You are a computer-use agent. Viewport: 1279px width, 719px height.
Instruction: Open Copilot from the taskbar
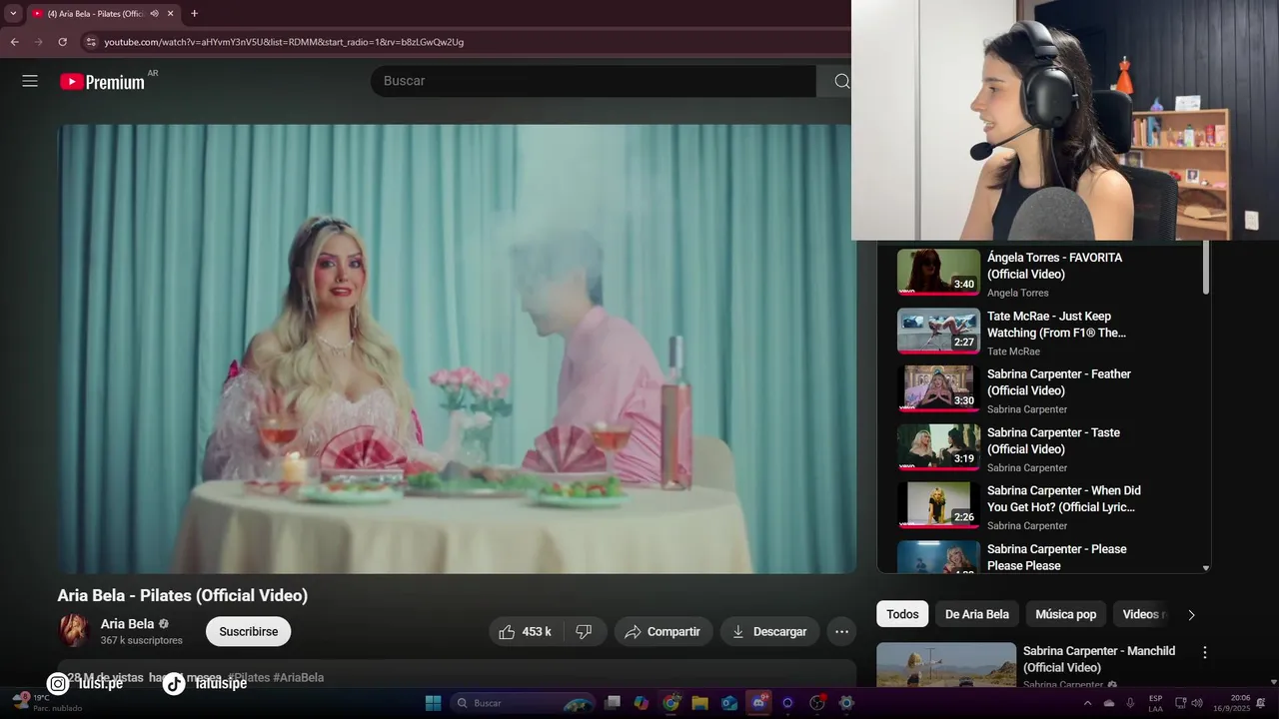click(641, 703)
